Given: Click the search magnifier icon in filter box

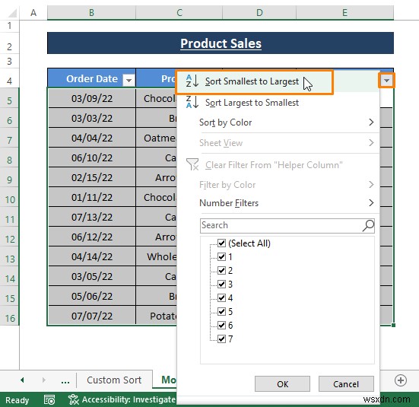Looking at the screenshot, I should 368,225.
